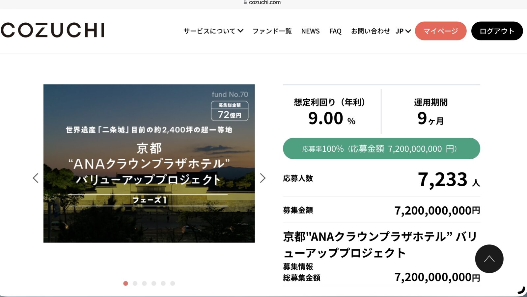
Task: Select NEWS in the navigation bar
Action: pos(310,31)
